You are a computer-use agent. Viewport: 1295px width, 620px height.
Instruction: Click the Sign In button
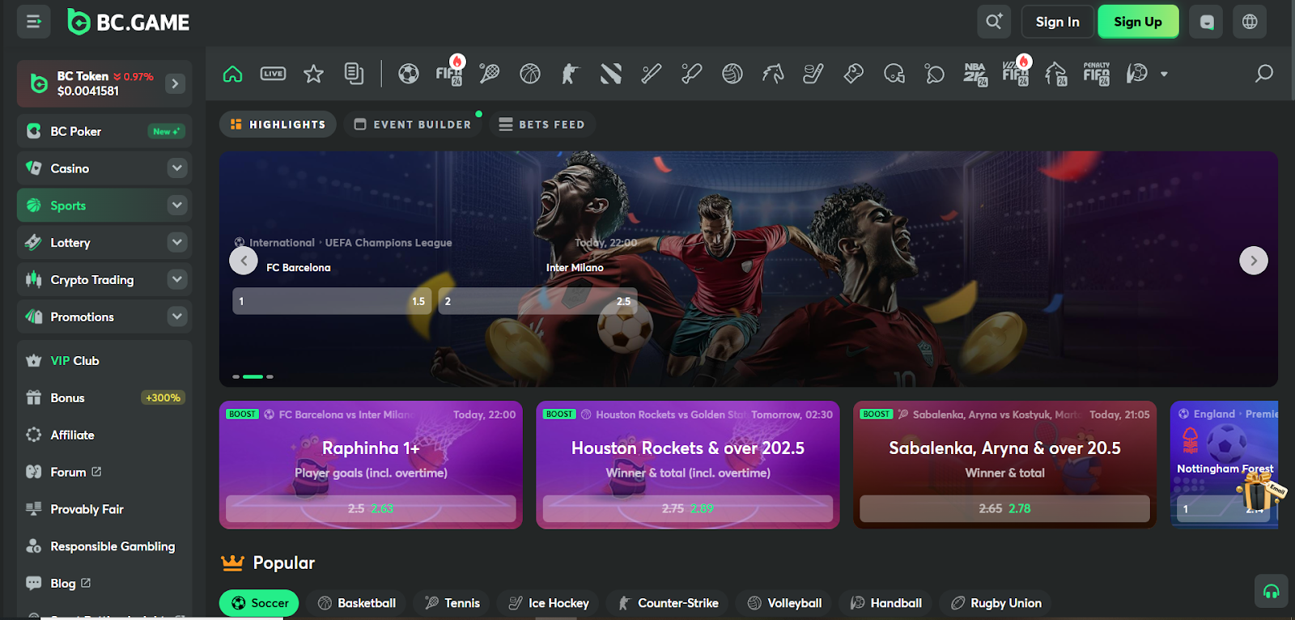[x=1057, y=22]
